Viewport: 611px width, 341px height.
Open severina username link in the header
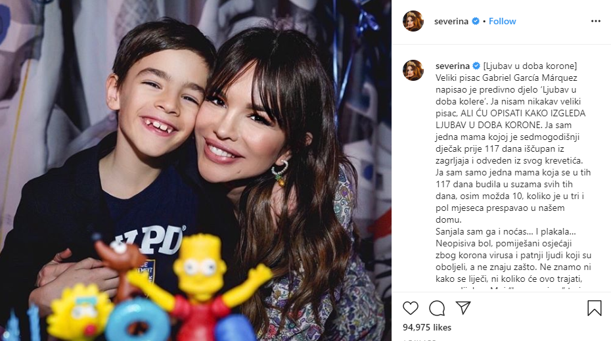pos(451,21)
